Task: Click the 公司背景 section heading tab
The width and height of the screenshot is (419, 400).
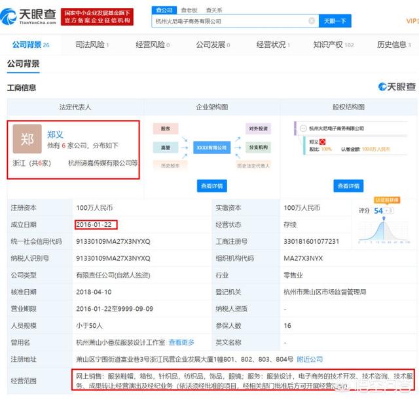Action: click(24, 64)
